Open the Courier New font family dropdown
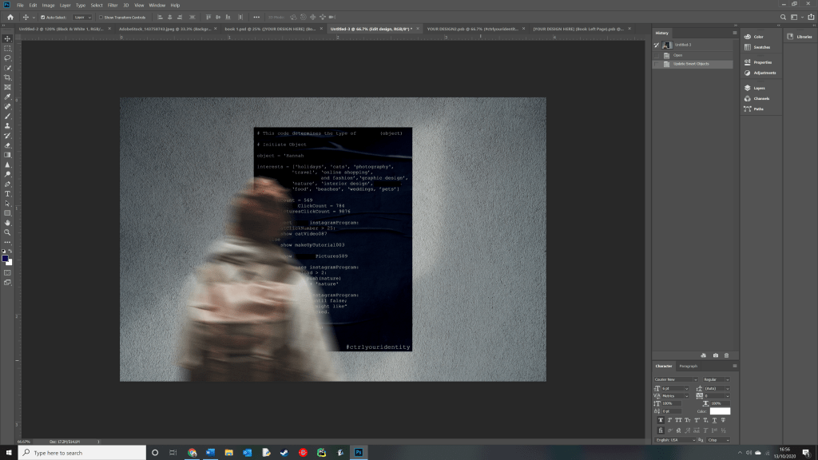The image size is (818, 460). point(676,379)
